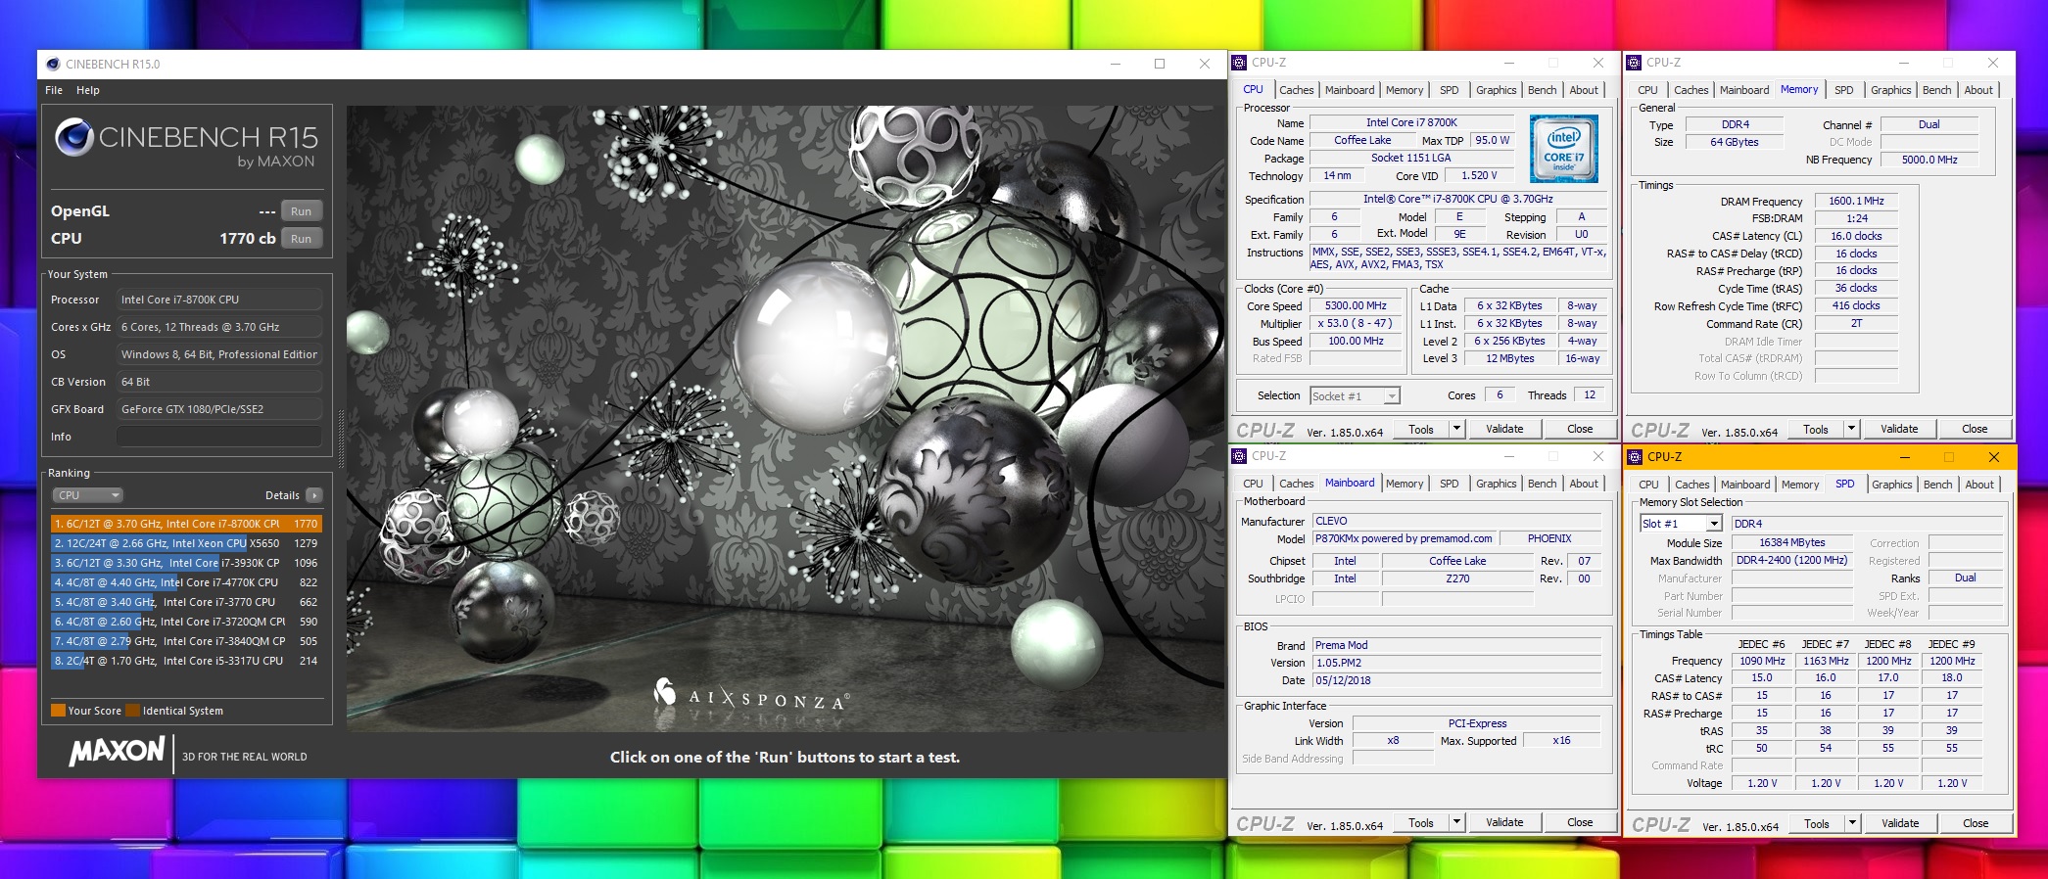Close the yellow-titled CPU-Z SPD window
Image resolution: width=2048 pixels, height=879 pixels.
[x=1993, y=457]
